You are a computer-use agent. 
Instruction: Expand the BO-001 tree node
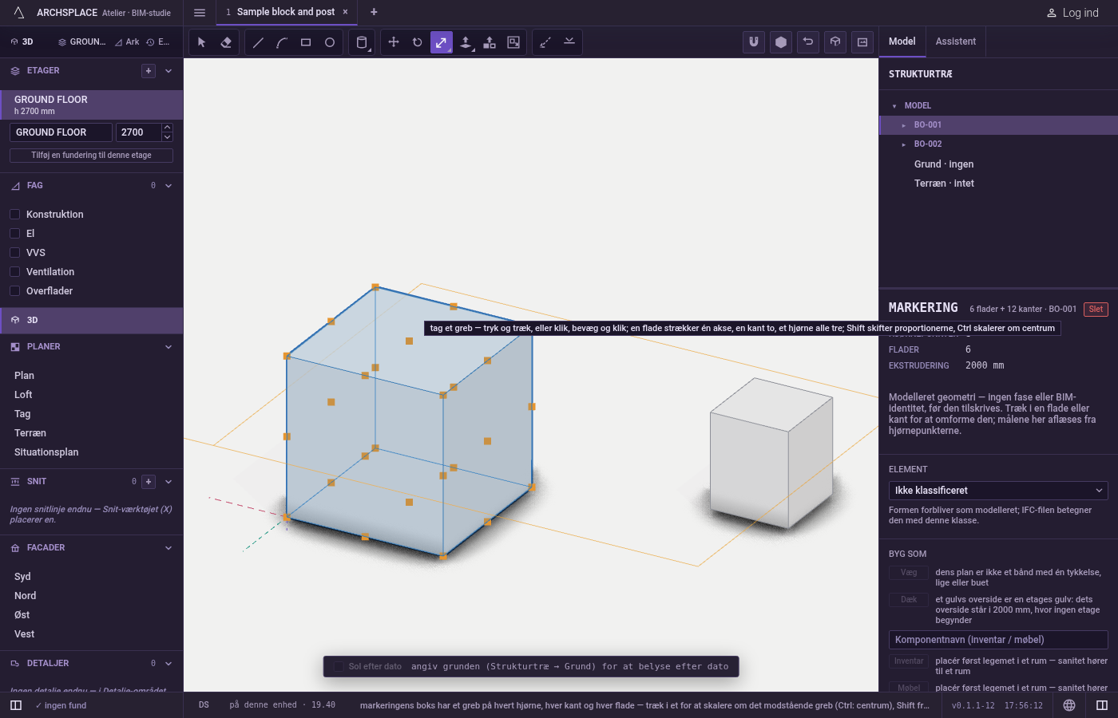[904, 125]
